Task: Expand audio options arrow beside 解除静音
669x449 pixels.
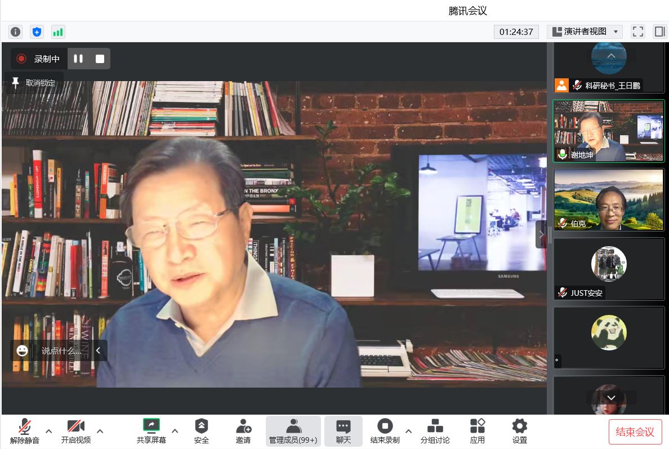Action: tap(48, 432)
